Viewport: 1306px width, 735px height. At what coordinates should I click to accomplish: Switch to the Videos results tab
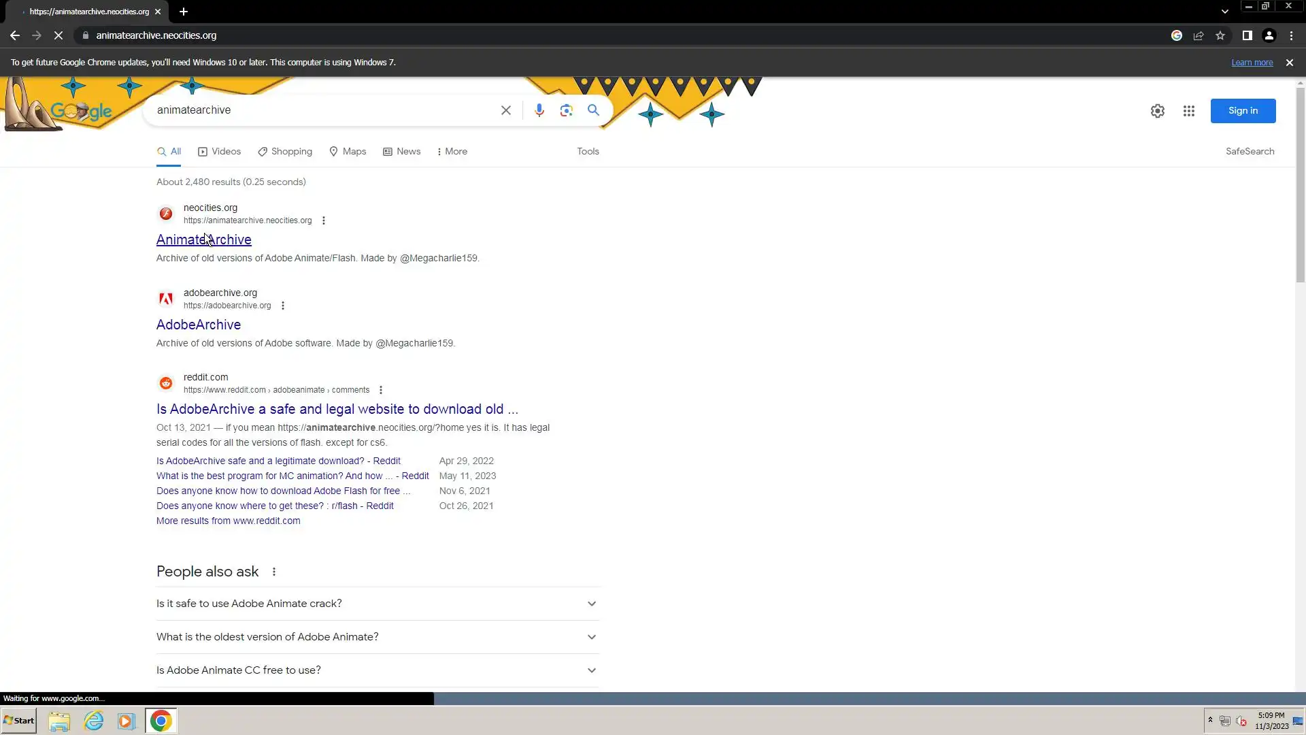219,151
